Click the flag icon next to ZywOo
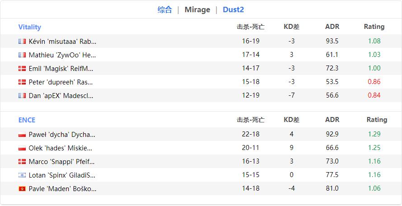The width and height of the screenshot is (402, 206). pyautogui.click(x=22, y=55)
